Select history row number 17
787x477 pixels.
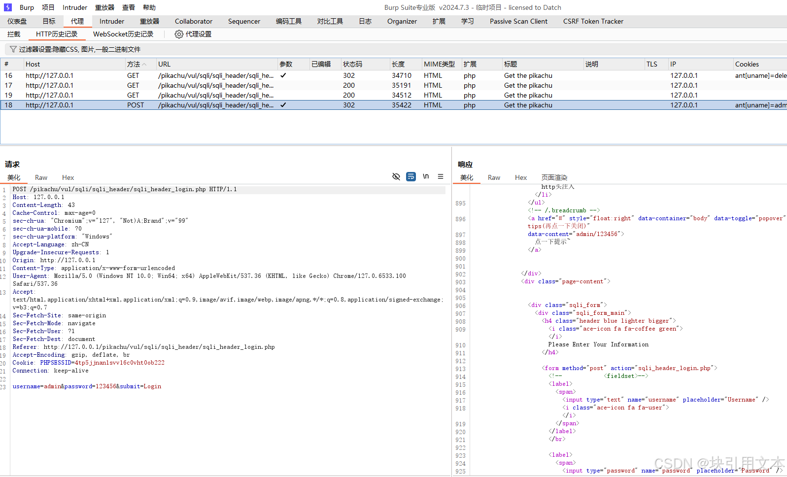(393, 85)
